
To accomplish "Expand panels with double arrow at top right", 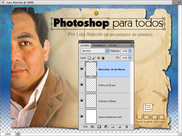I will point(179,2).
